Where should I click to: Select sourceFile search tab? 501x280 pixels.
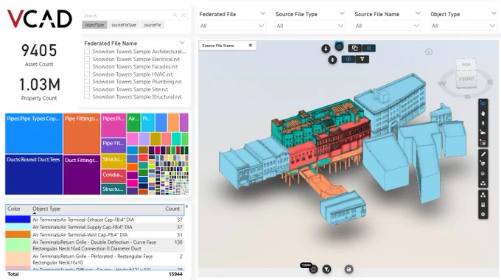pos(153,25)
